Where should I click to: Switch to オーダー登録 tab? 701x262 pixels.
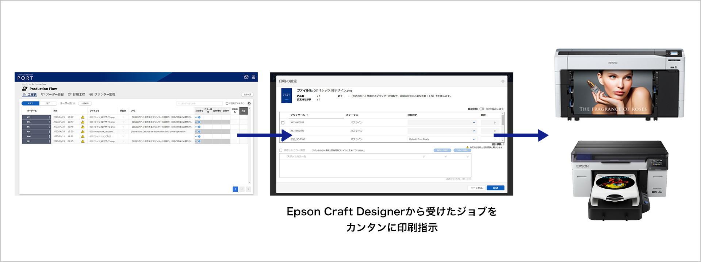tap(53, 95)
